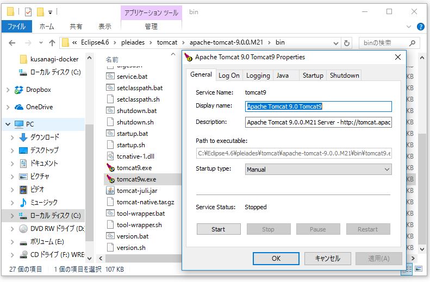This screenshot has width=430, height=282.
Task: Expand the ribbon with chevron
Action: click(x=409, y=27)
